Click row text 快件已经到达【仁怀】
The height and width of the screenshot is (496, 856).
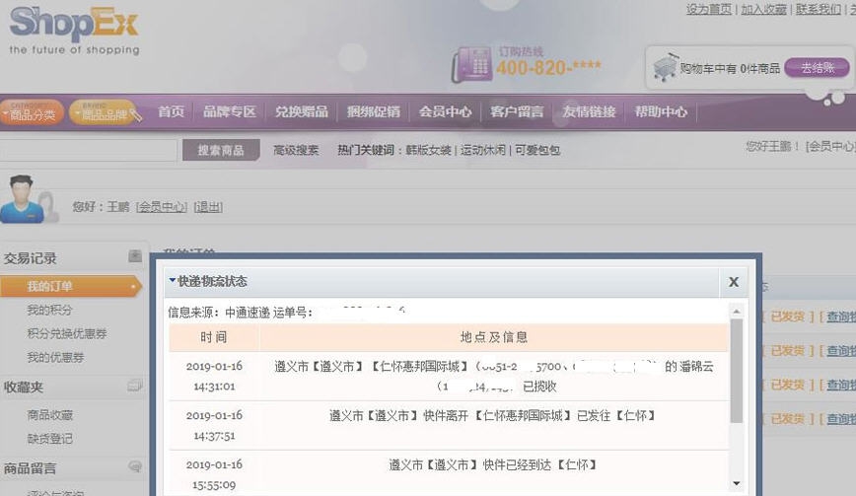(x=539, y=464)
